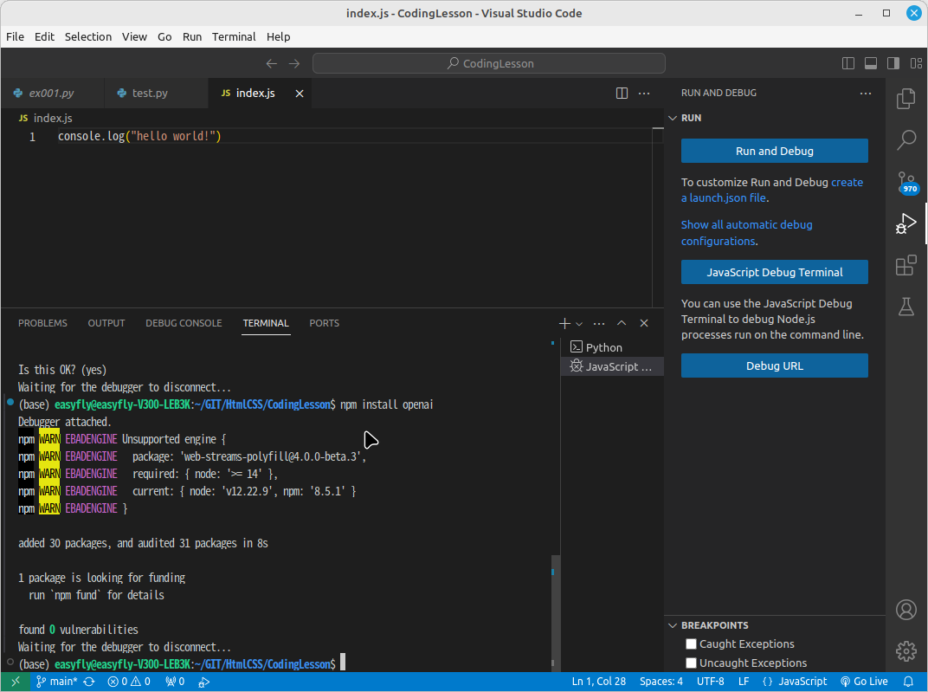The height and width of the screenshot is (692, 928).
Task: Open editor More Actions ellipsis
Action: pyautogui.click(x=644, y=93)
